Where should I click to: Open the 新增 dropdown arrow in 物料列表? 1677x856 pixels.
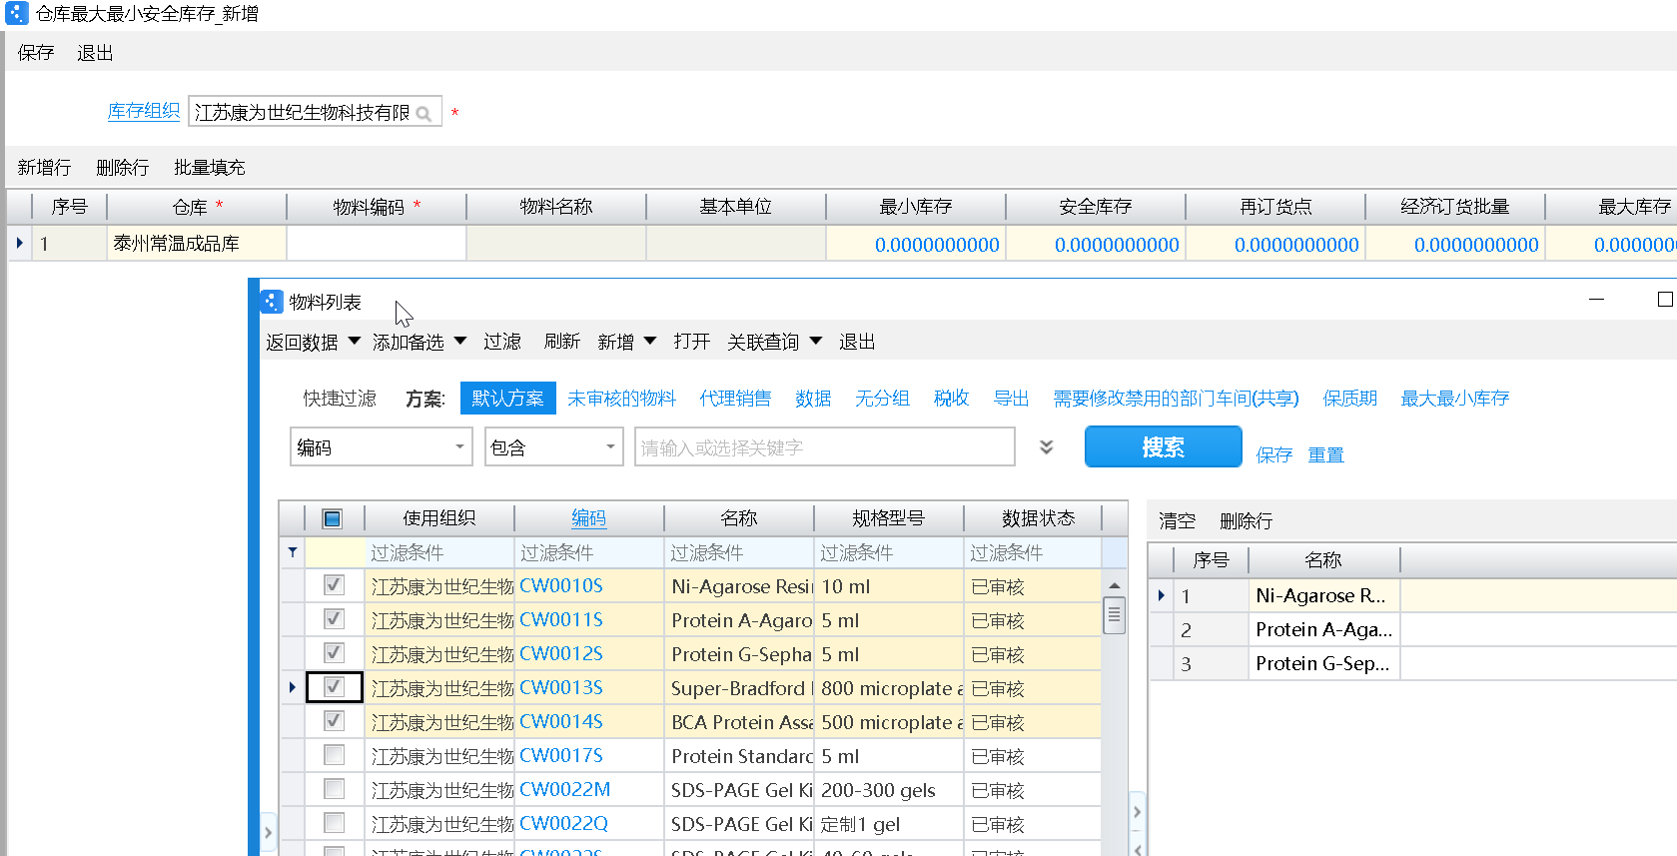[x=650, y=342]
